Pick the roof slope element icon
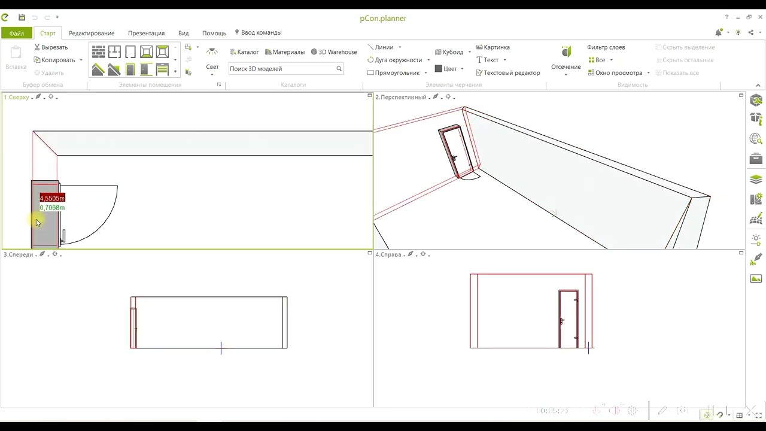This screenshot has width=766, height=431. click(x=98, y=69)
